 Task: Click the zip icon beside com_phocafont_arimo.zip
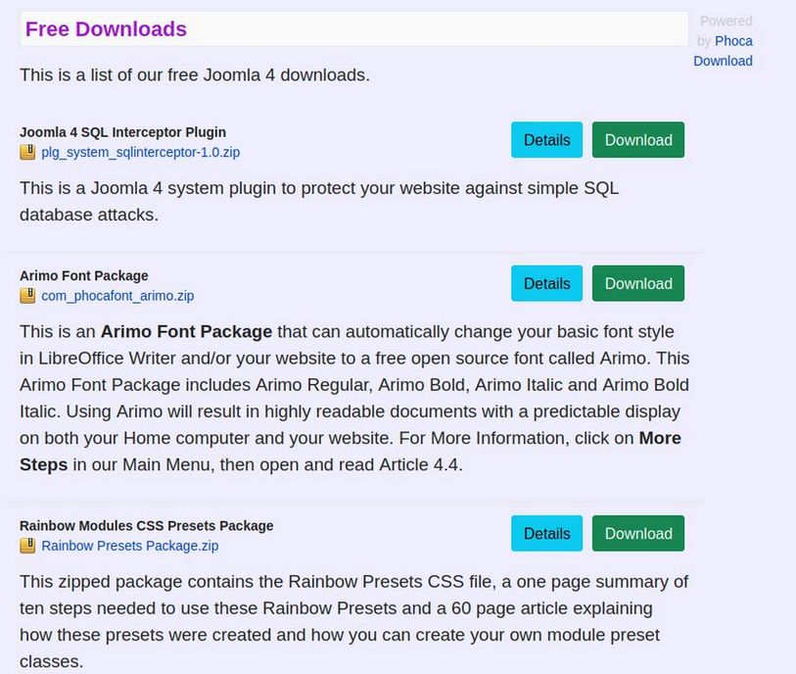27,296
